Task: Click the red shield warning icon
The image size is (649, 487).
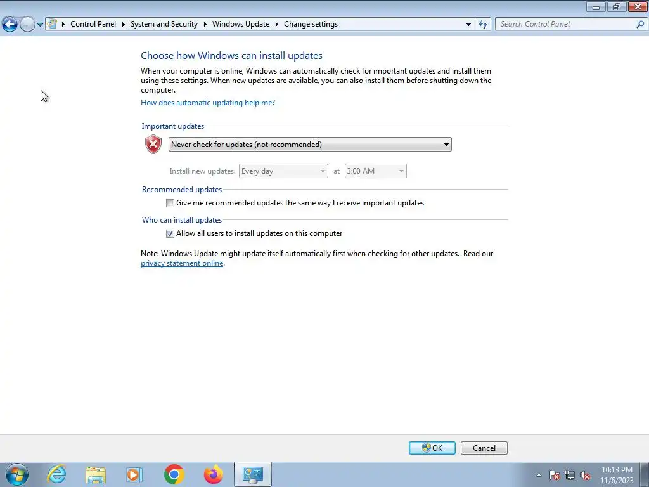Action: (153, 144)
